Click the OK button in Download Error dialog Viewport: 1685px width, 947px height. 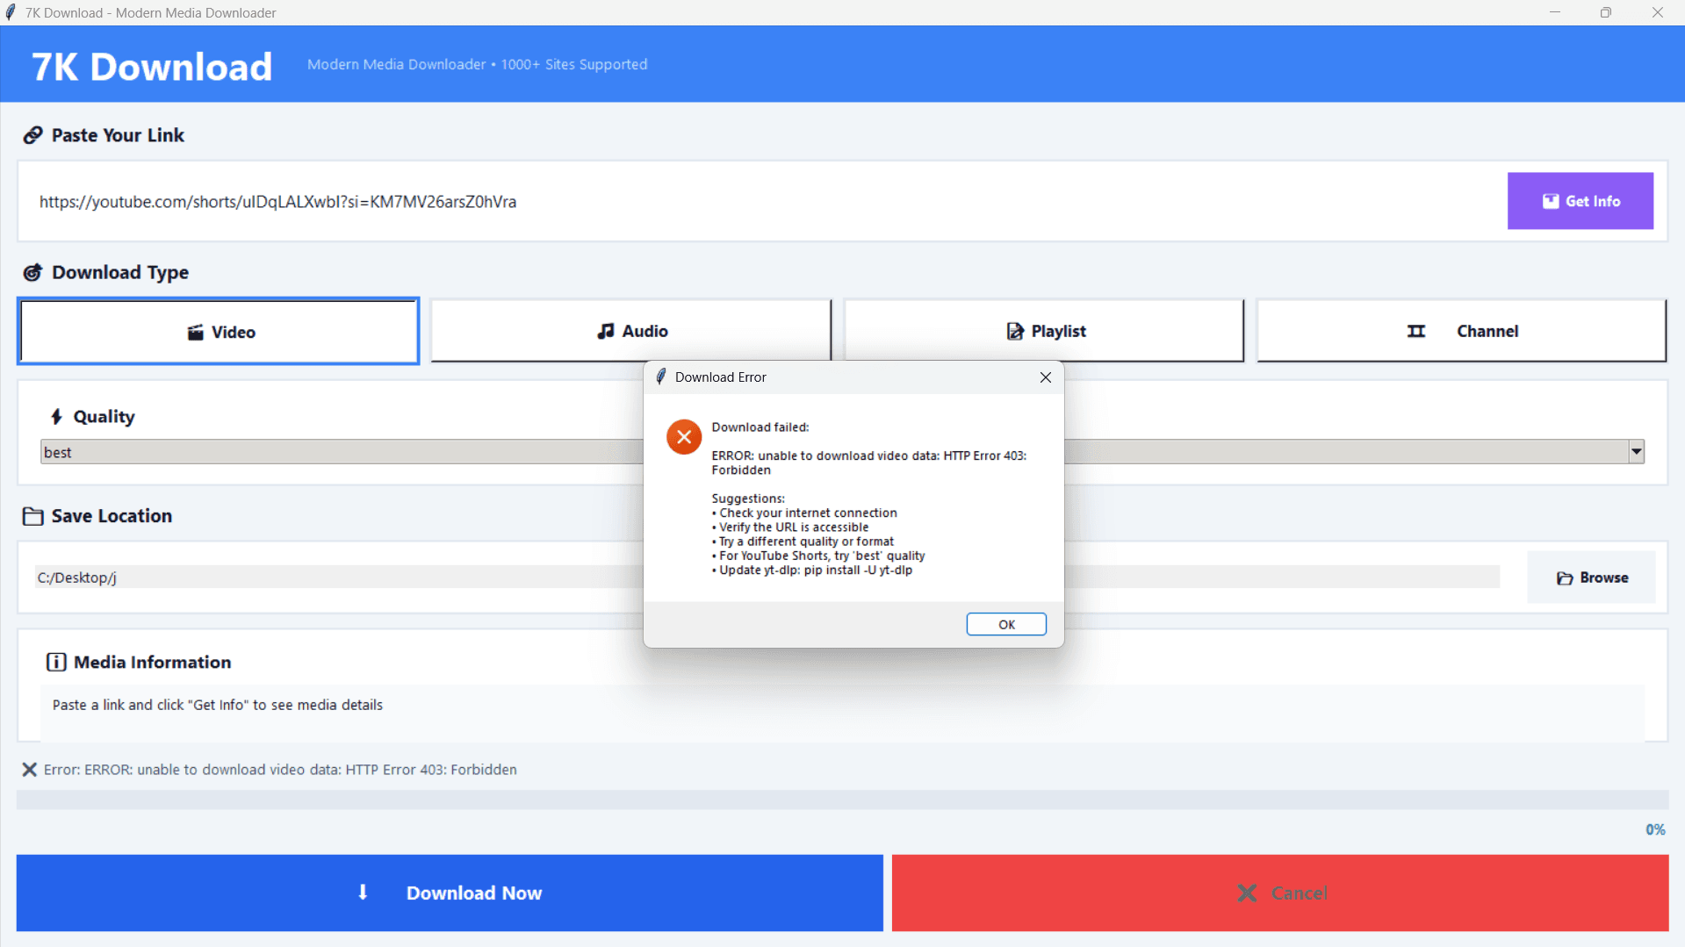[x=1006, y=624]
